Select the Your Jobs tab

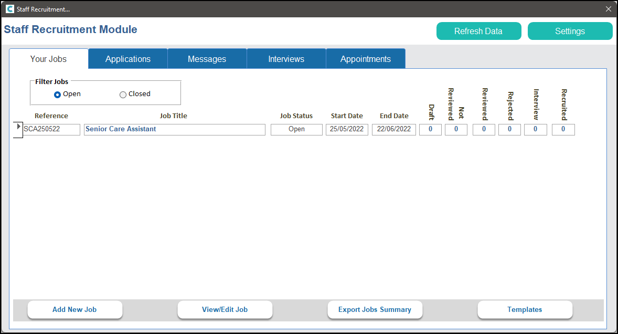(x=48, y=59)
